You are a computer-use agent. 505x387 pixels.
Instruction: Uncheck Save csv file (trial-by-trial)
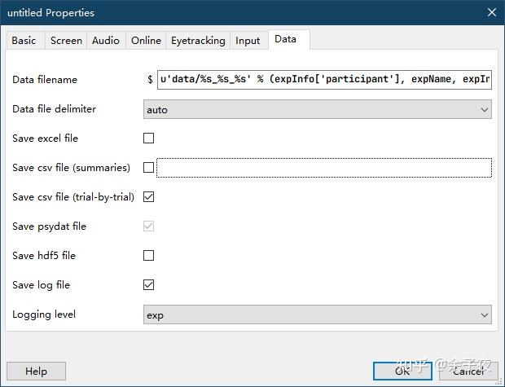[148, 197]
